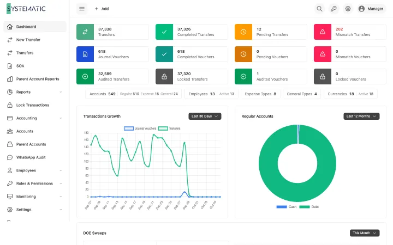Click the Employees person icon
The width and height of the screenshot is (393, 245).
coord(10,170)
